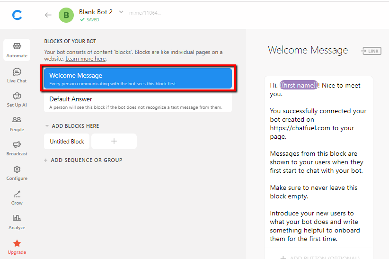Screen dimensions: 389x259
Task: Click the {{first name}} attribute tag
Action: pyautogui.click(x=299, y=85)
